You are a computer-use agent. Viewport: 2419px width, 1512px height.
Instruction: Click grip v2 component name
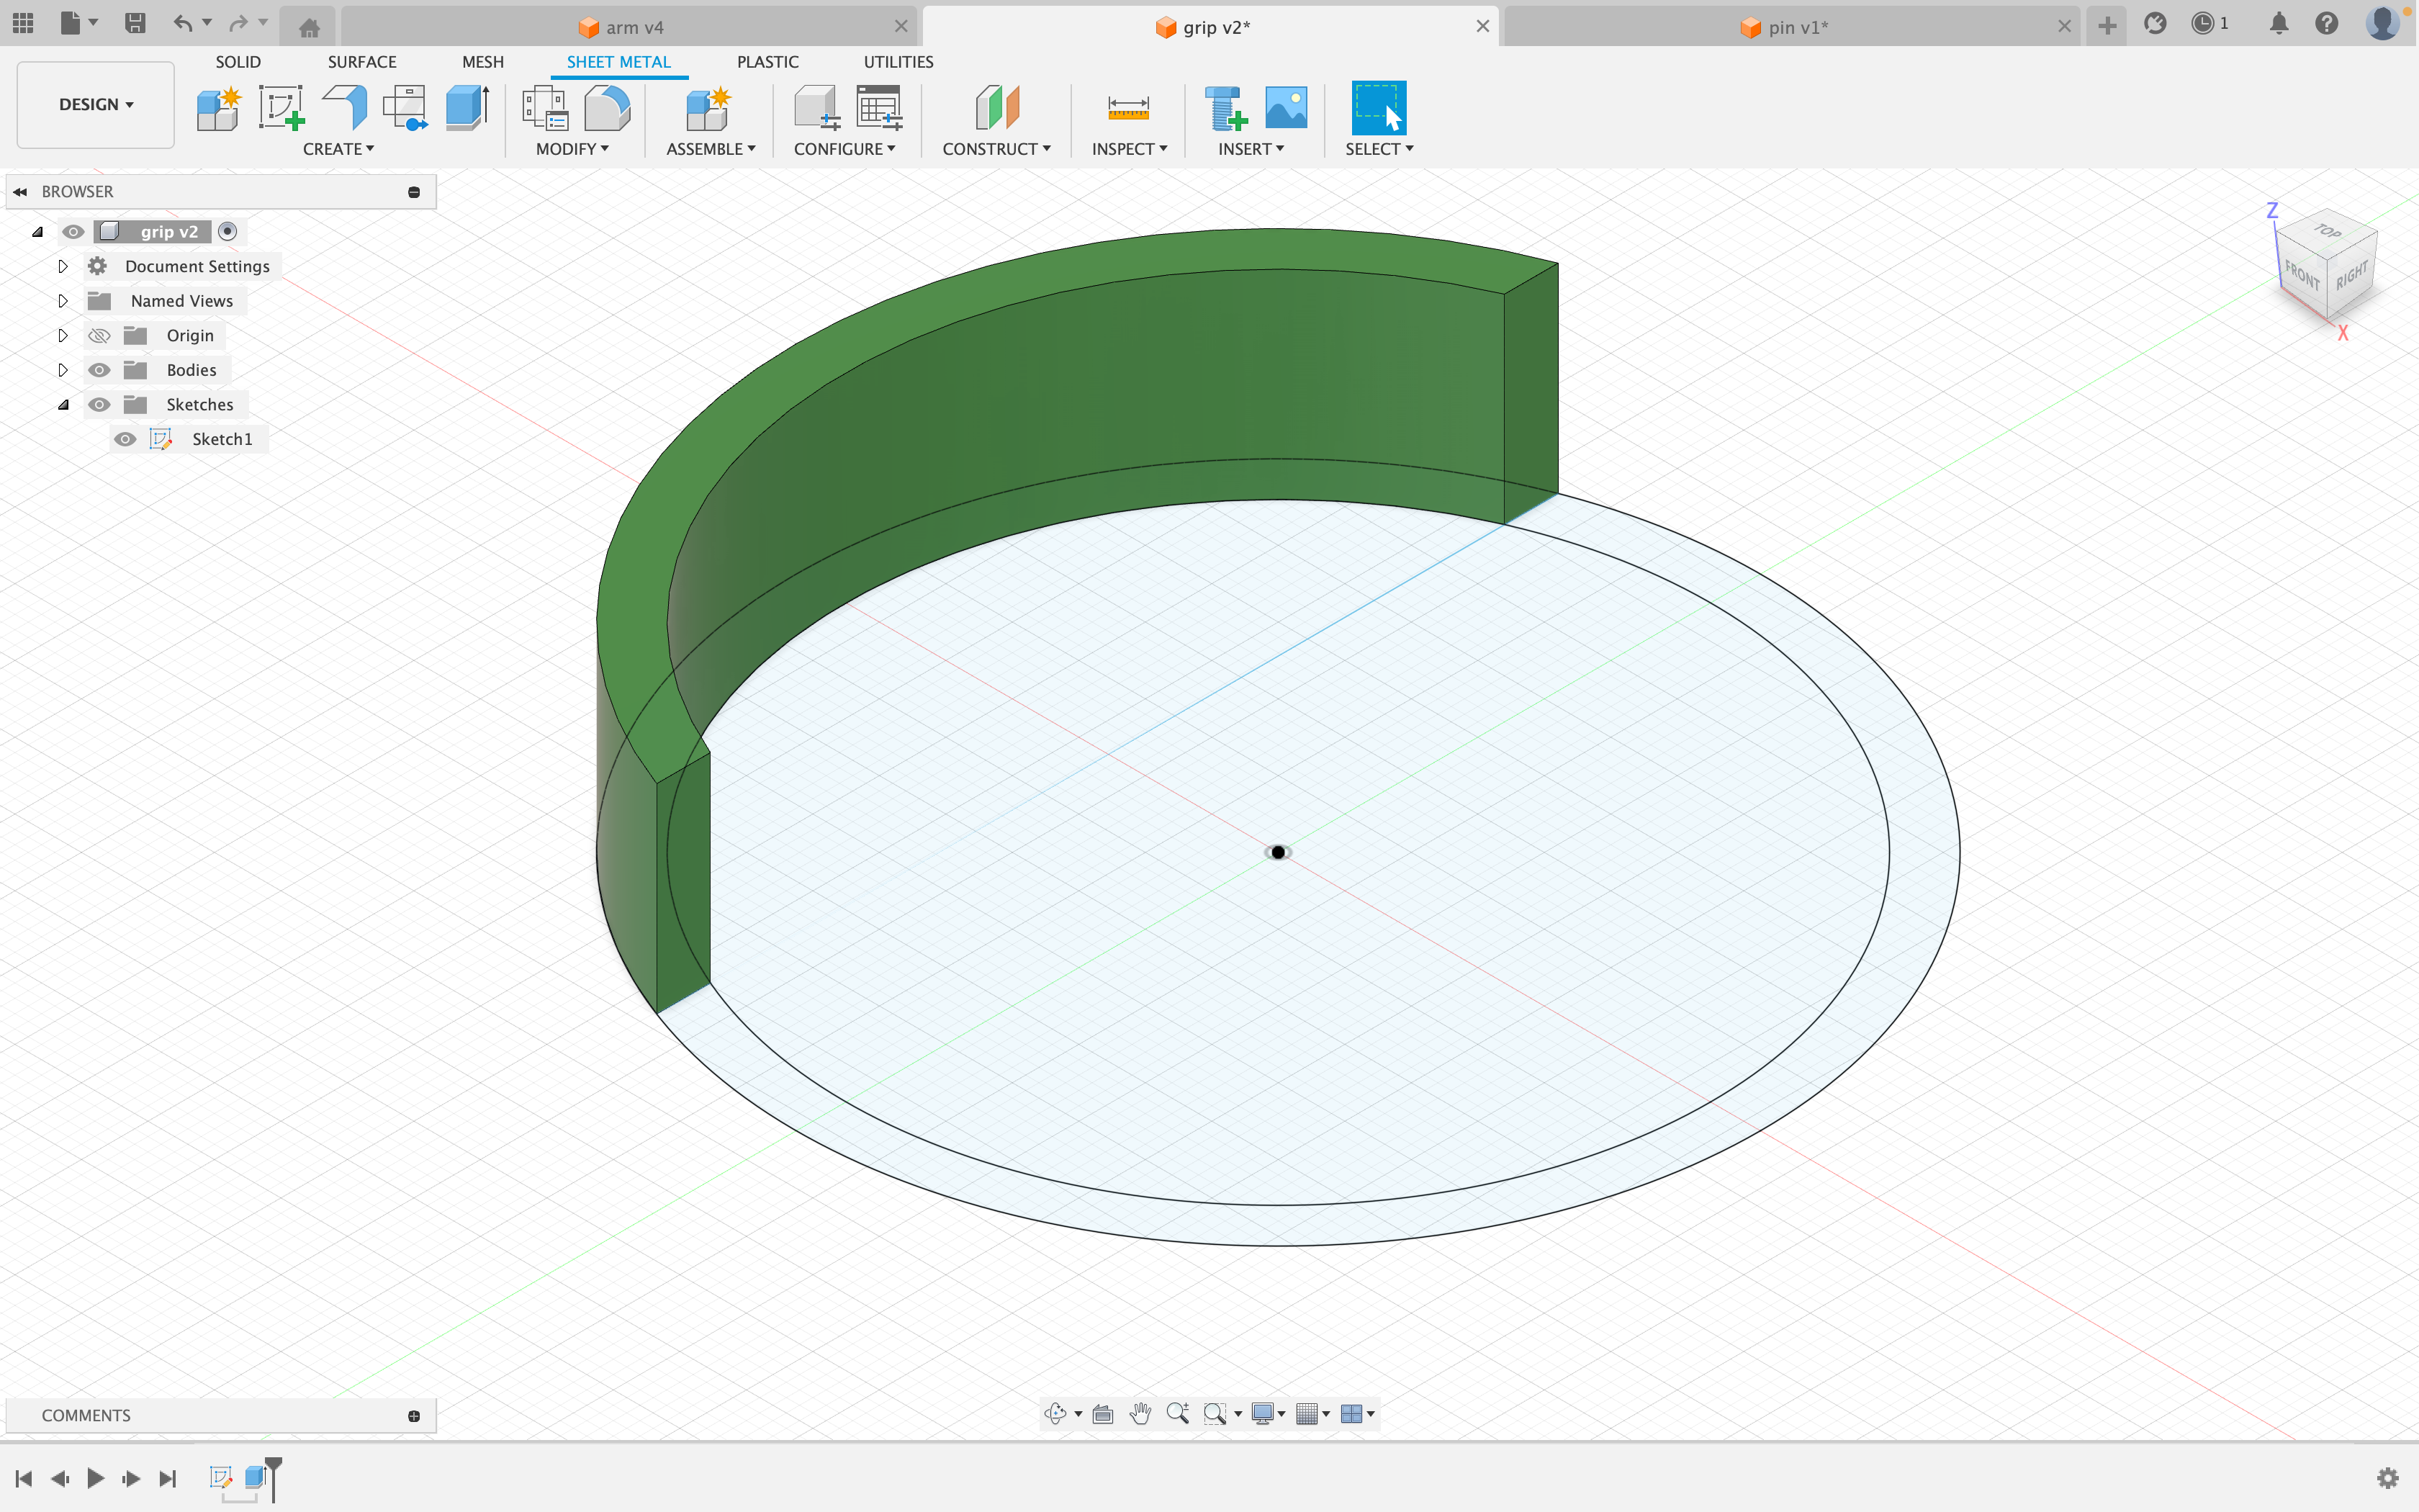click(x=169, y=232)
